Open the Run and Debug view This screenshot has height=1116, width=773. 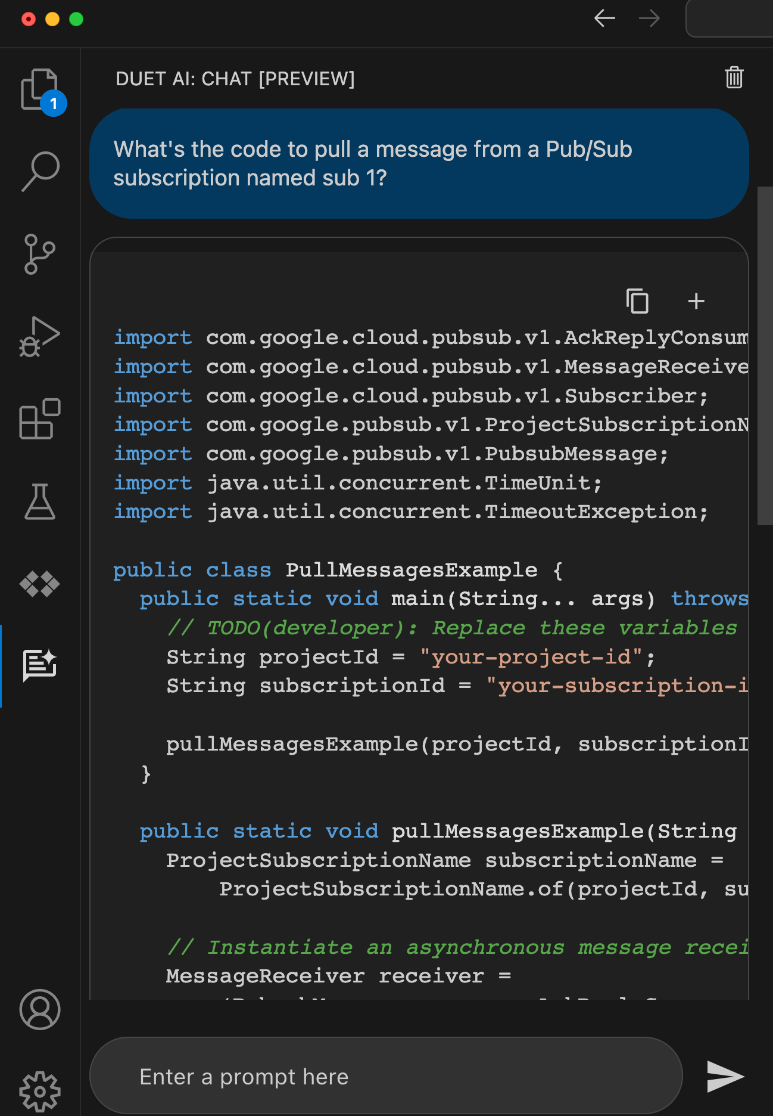pos(40,337)
